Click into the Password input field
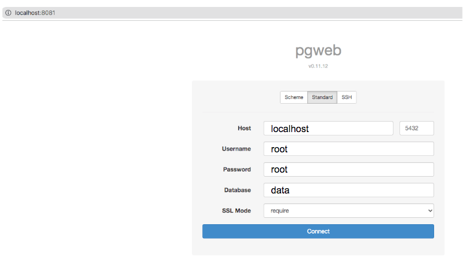Viewport: 466px width, 263px height. [348, 169]
